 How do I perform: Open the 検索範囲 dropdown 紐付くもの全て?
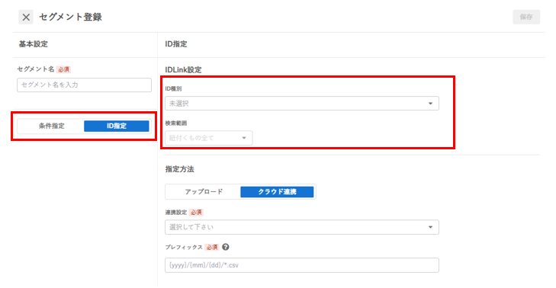[208, 138]
